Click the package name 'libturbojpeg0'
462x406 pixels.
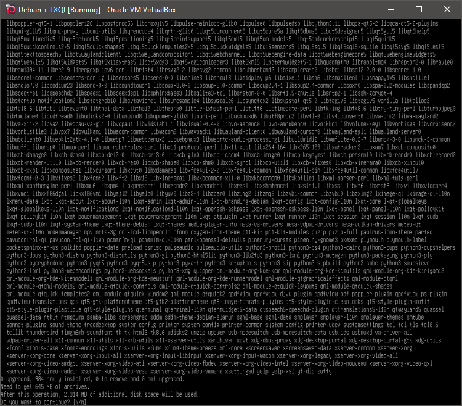437,108
